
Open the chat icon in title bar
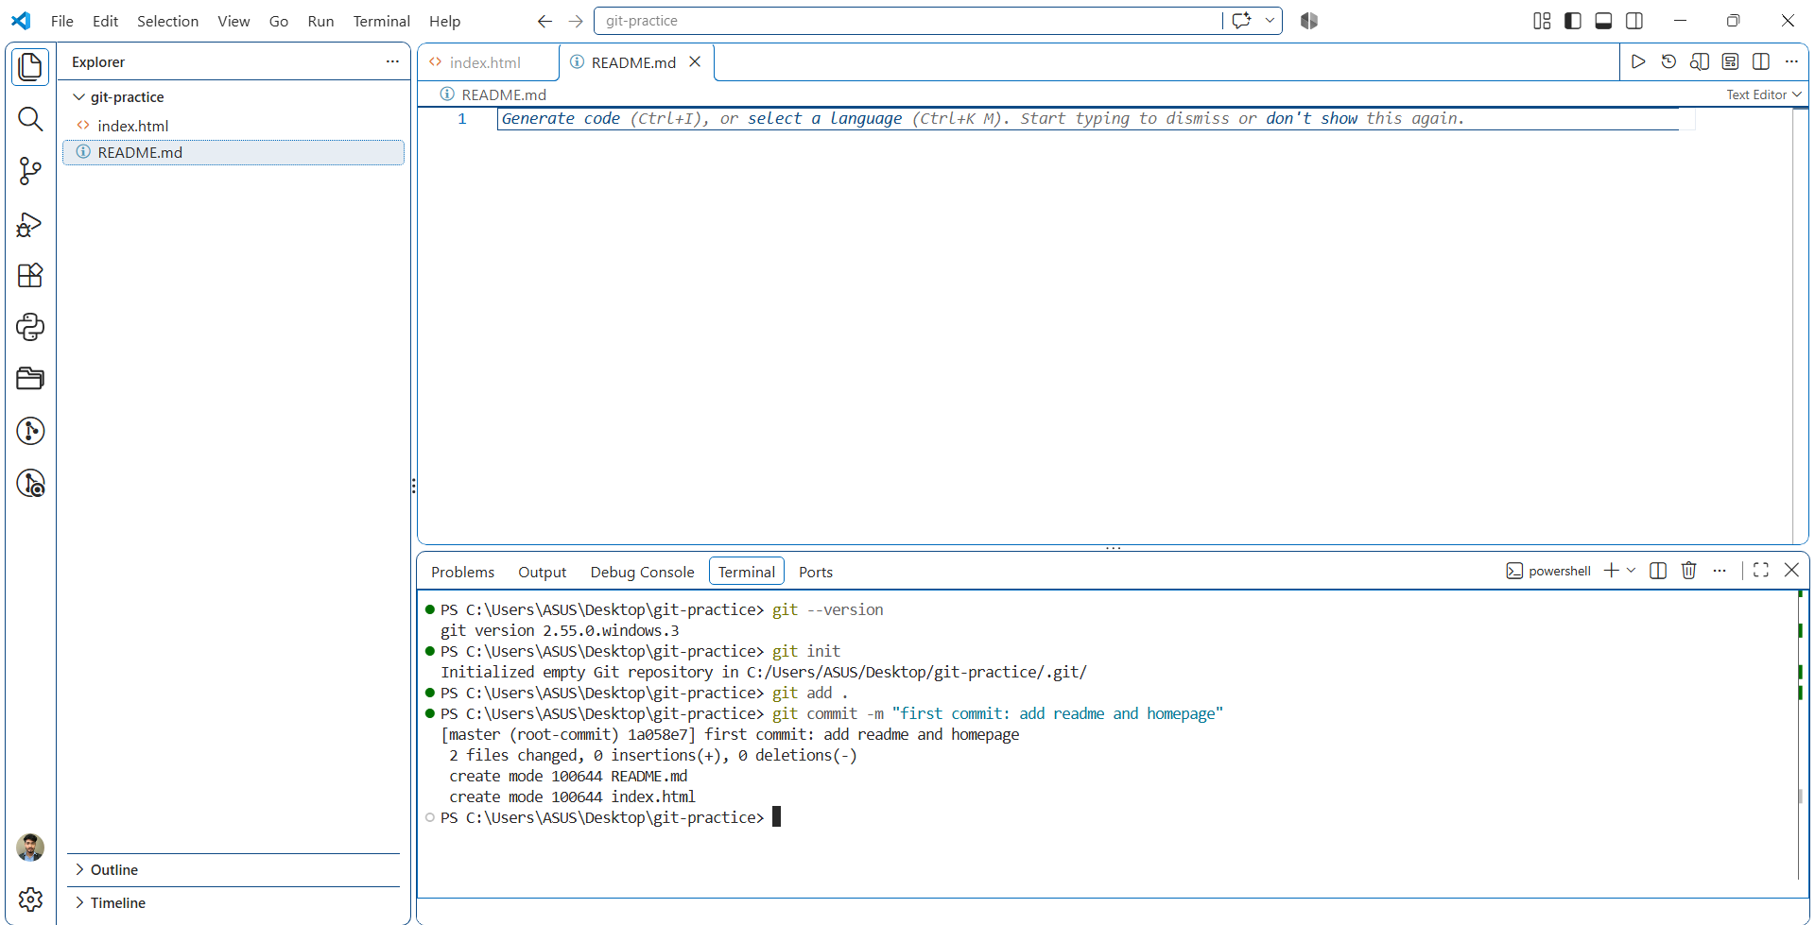click(1241, 21)
